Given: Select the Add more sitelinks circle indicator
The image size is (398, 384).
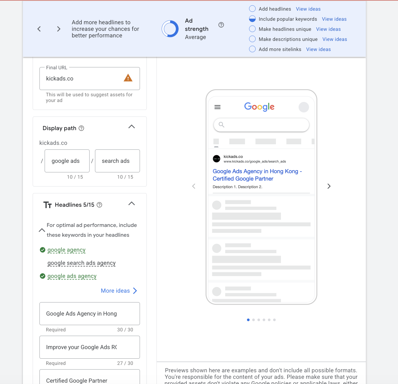Looking at the screenshot, I should point(252,49).
